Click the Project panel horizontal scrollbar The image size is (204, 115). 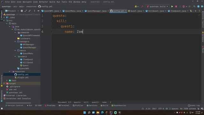point(18,103)
